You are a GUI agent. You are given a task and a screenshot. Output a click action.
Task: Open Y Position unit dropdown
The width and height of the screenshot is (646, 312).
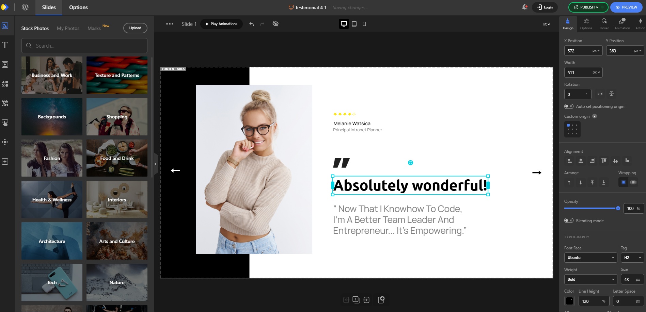638,51
